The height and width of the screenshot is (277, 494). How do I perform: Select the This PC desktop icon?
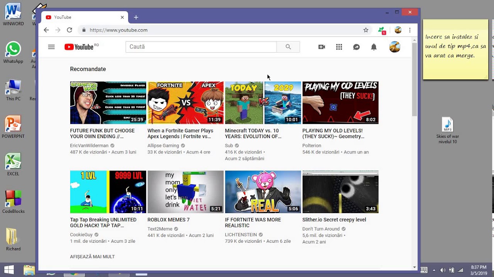click(x=13, y=90)
